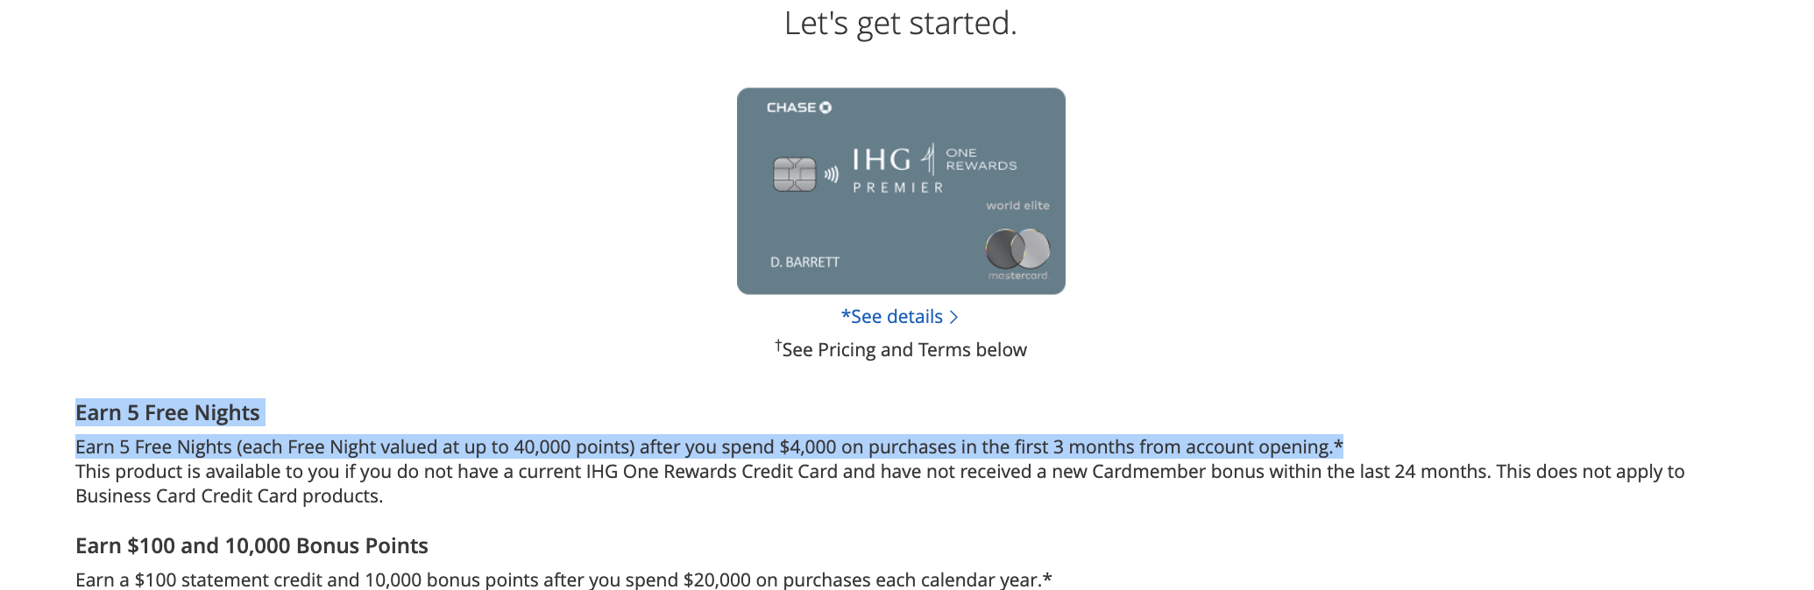Click the chevron beside See details
The width and height of the screenshot is (1814, 590).
(x=954, y=317)
